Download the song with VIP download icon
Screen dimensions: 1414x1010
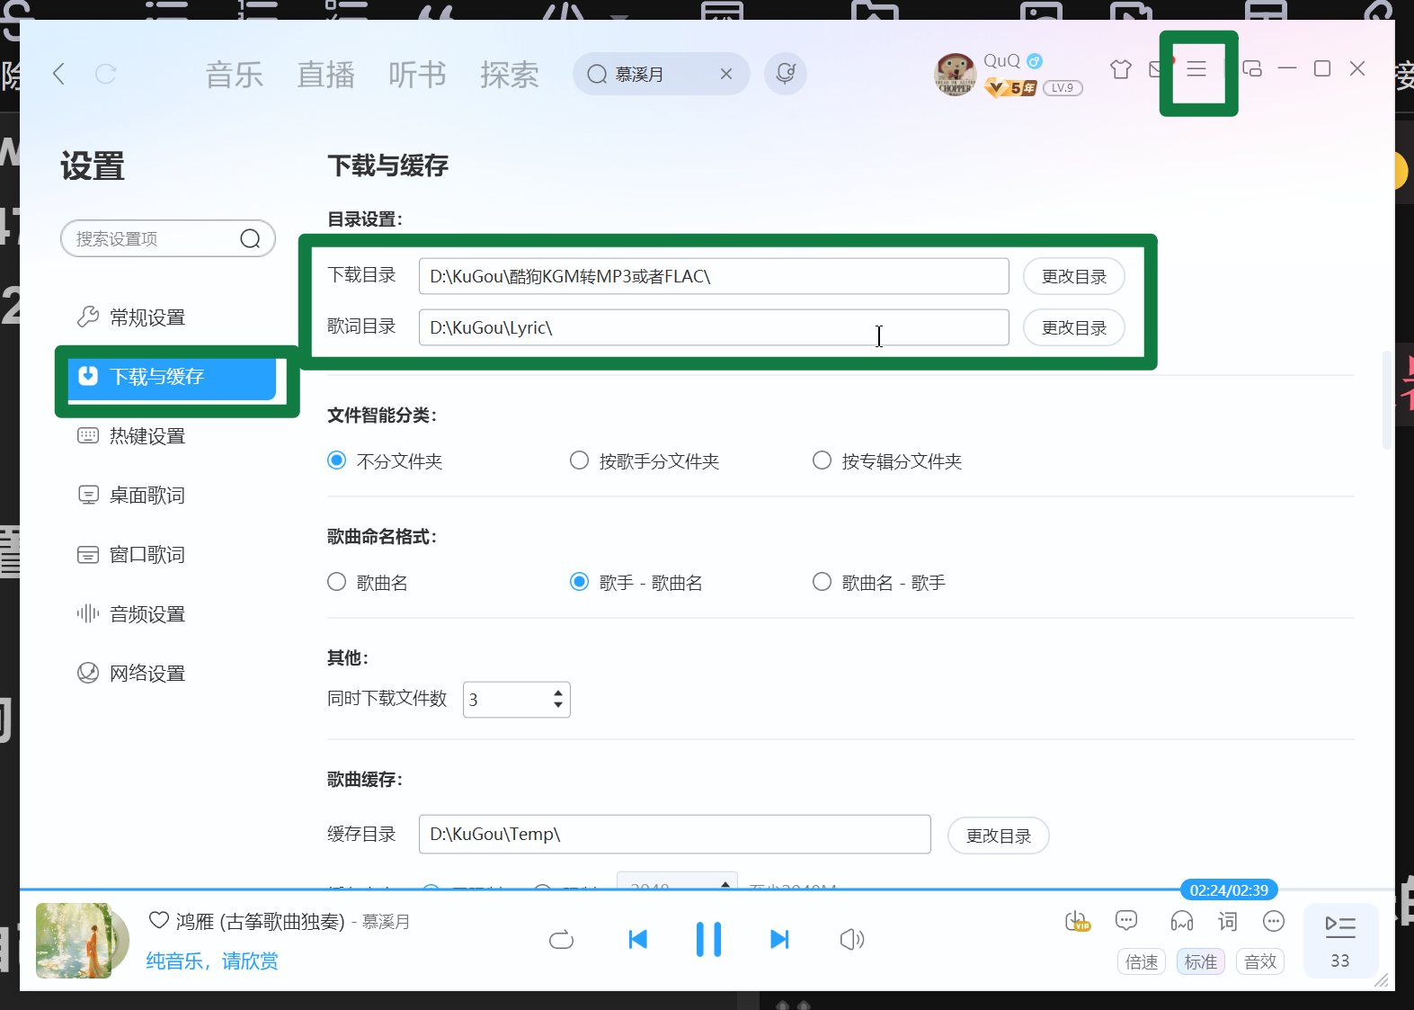(1077, 921)
